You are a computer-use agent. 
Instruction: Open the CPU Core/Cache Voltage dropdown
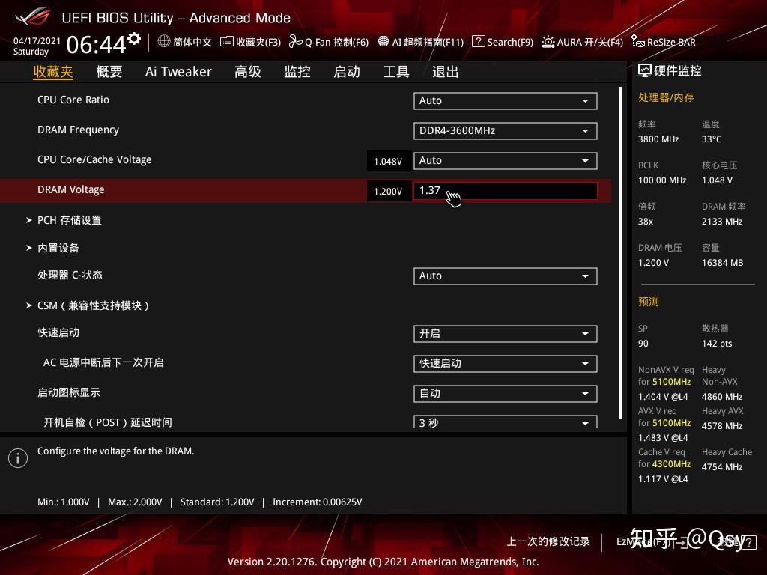pos(506,161)
